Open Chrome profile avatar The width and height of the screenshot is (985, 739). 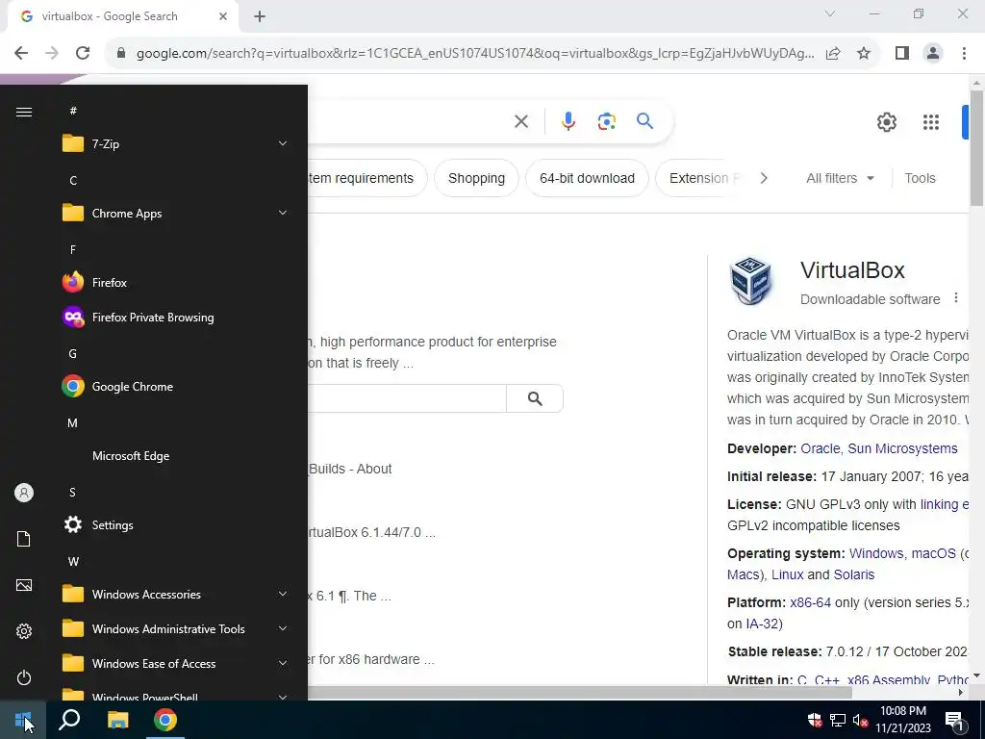(x=933, y=53)
